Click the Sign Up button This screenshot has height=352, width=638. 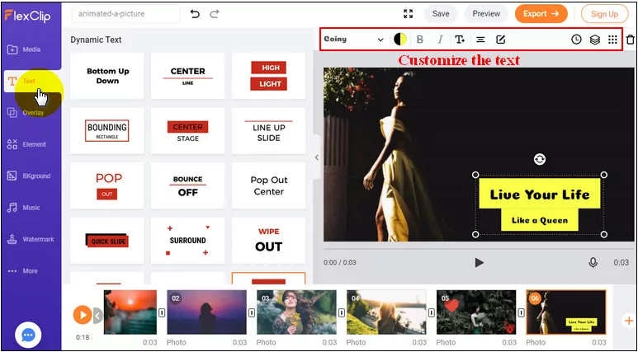(x=605, y=14)
